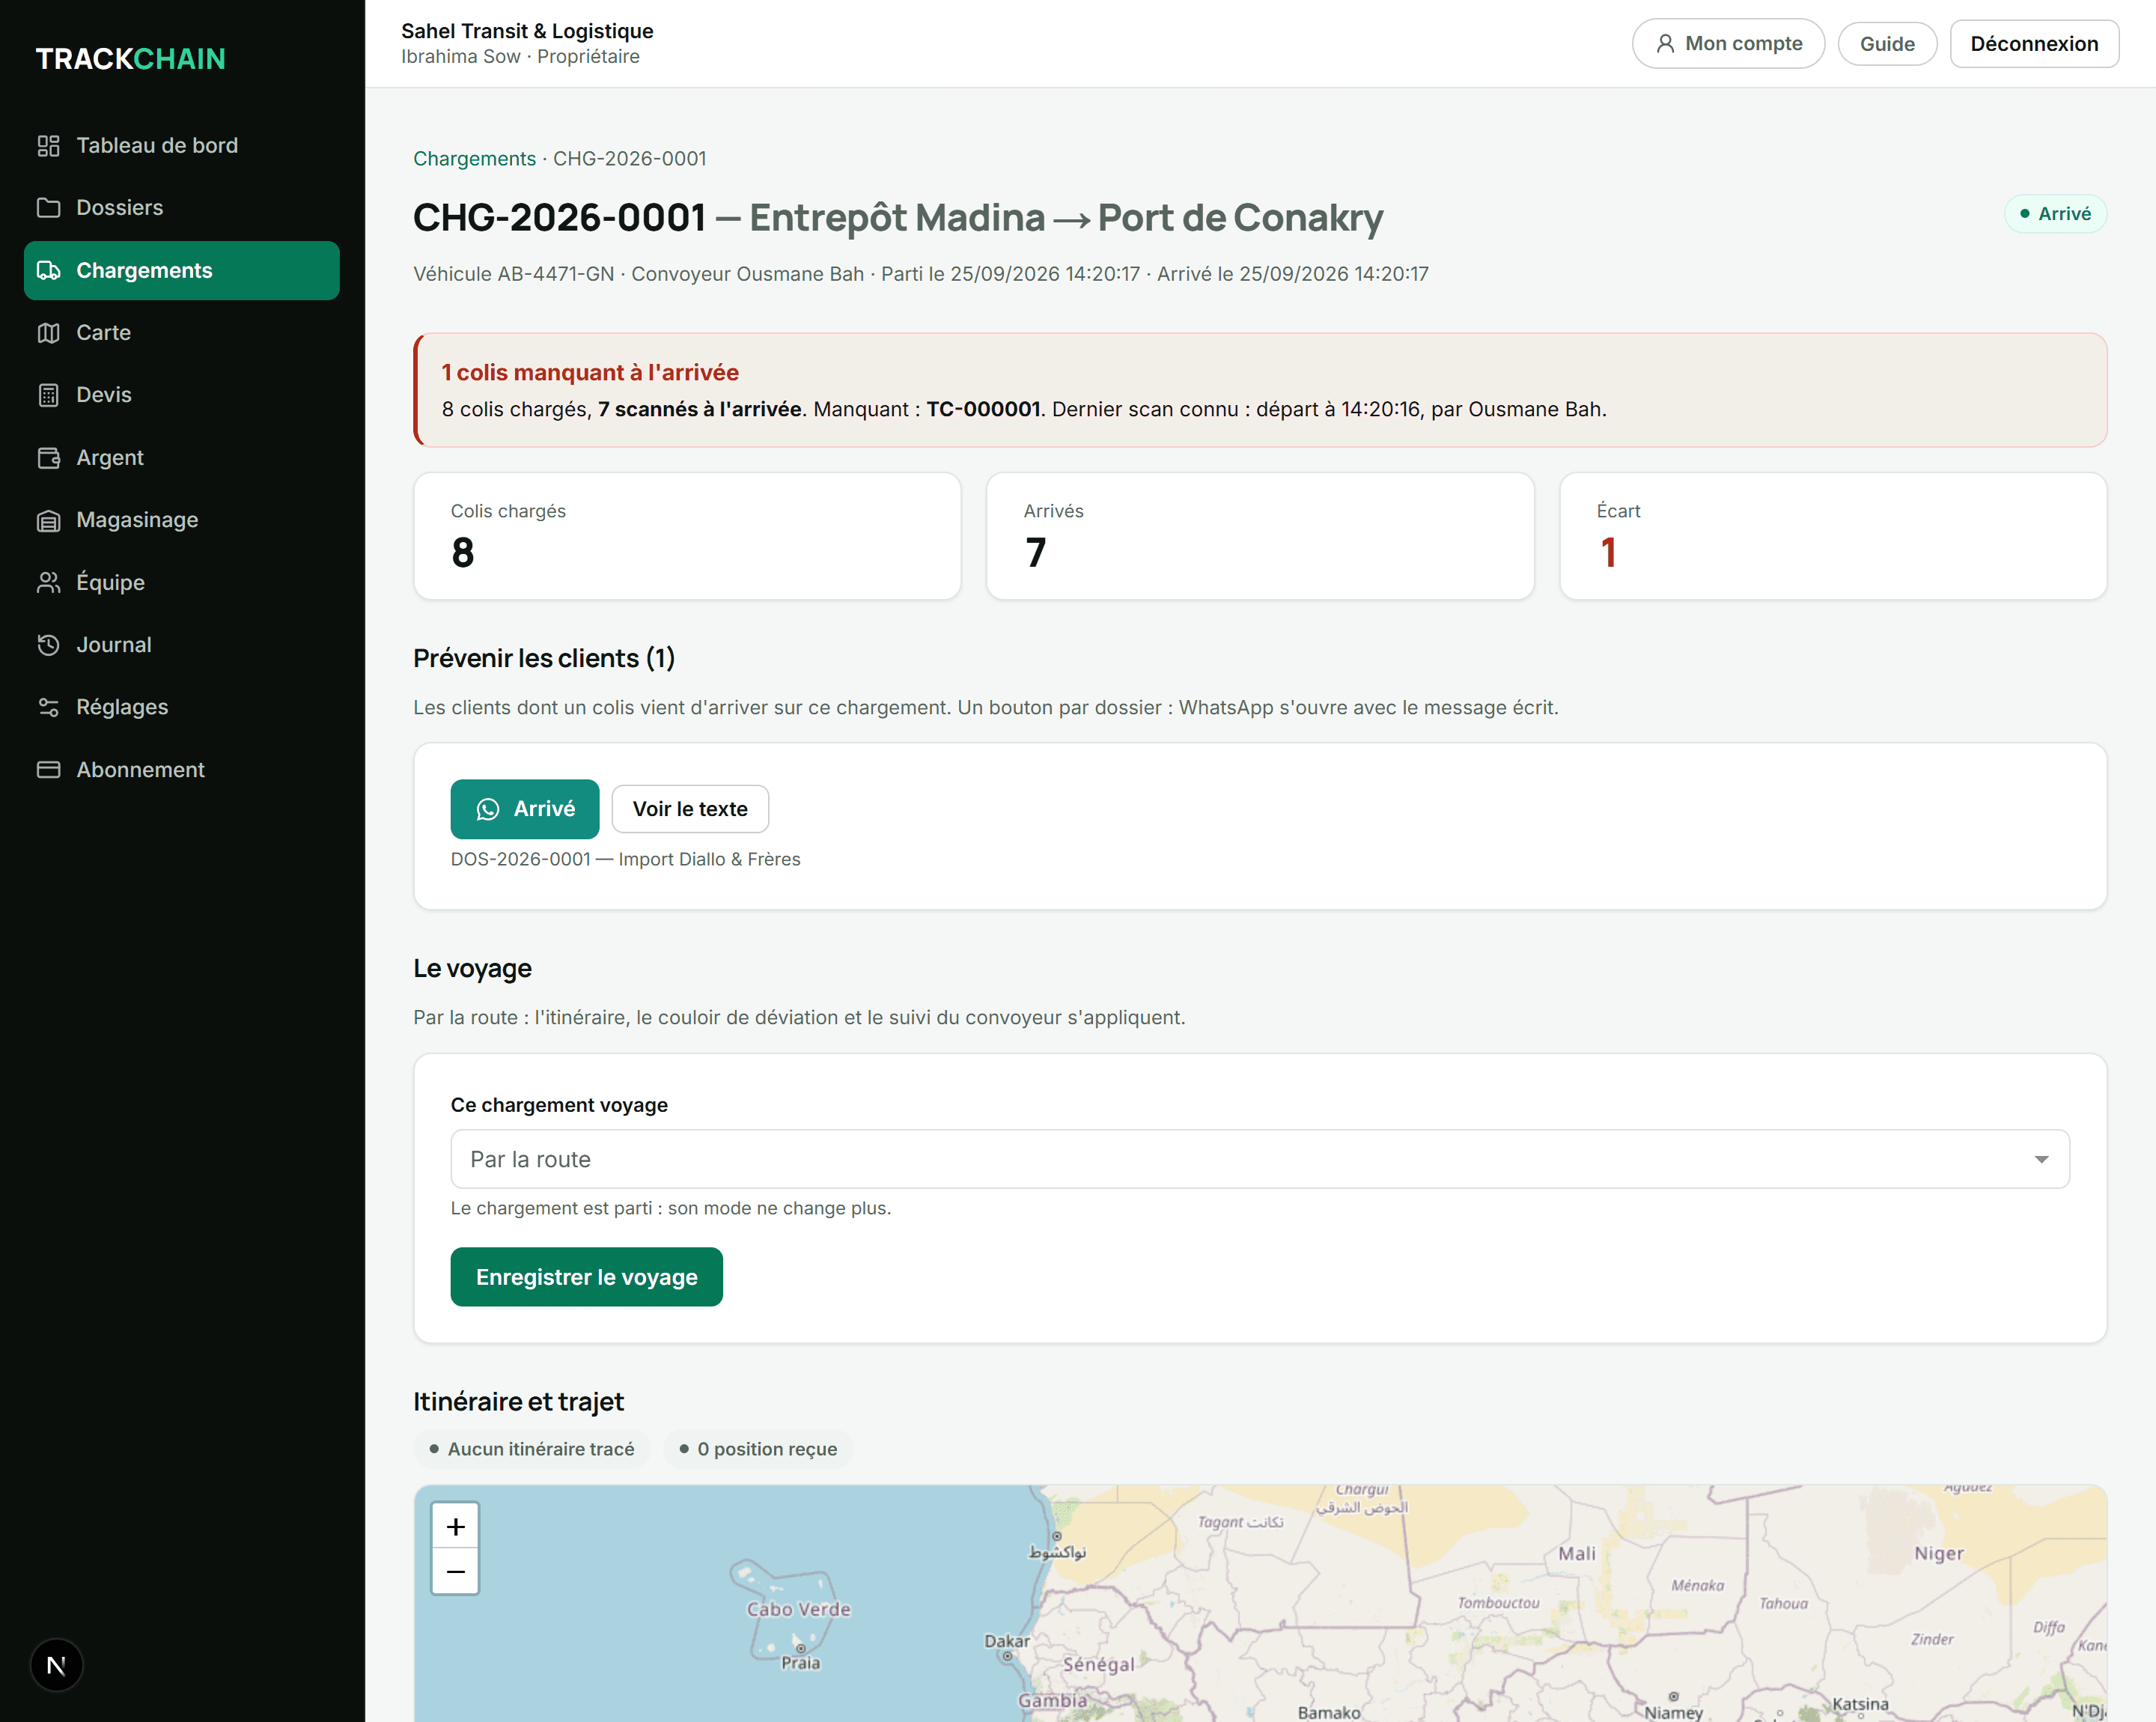
Task: Click the Guide button
Action: pyautogui.click(x=1887, y=44)
